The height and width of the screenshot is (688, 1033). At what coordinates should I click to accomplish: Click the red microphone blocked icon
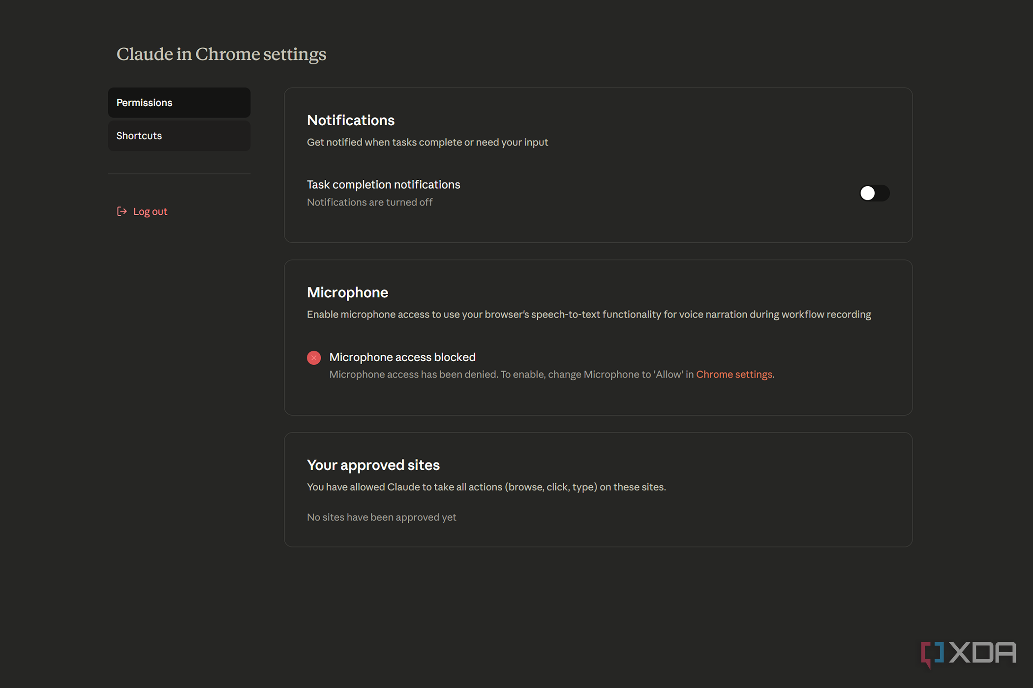[x=314, y=358]
